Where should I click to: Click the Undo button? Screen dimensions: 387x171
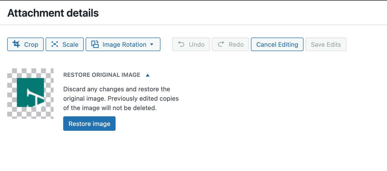pos(191,44)
